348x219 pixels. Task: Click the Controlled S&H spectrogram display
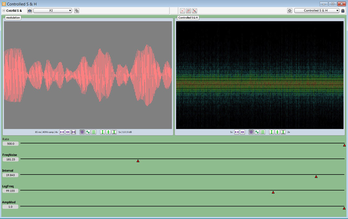click(x=260, y=75)
